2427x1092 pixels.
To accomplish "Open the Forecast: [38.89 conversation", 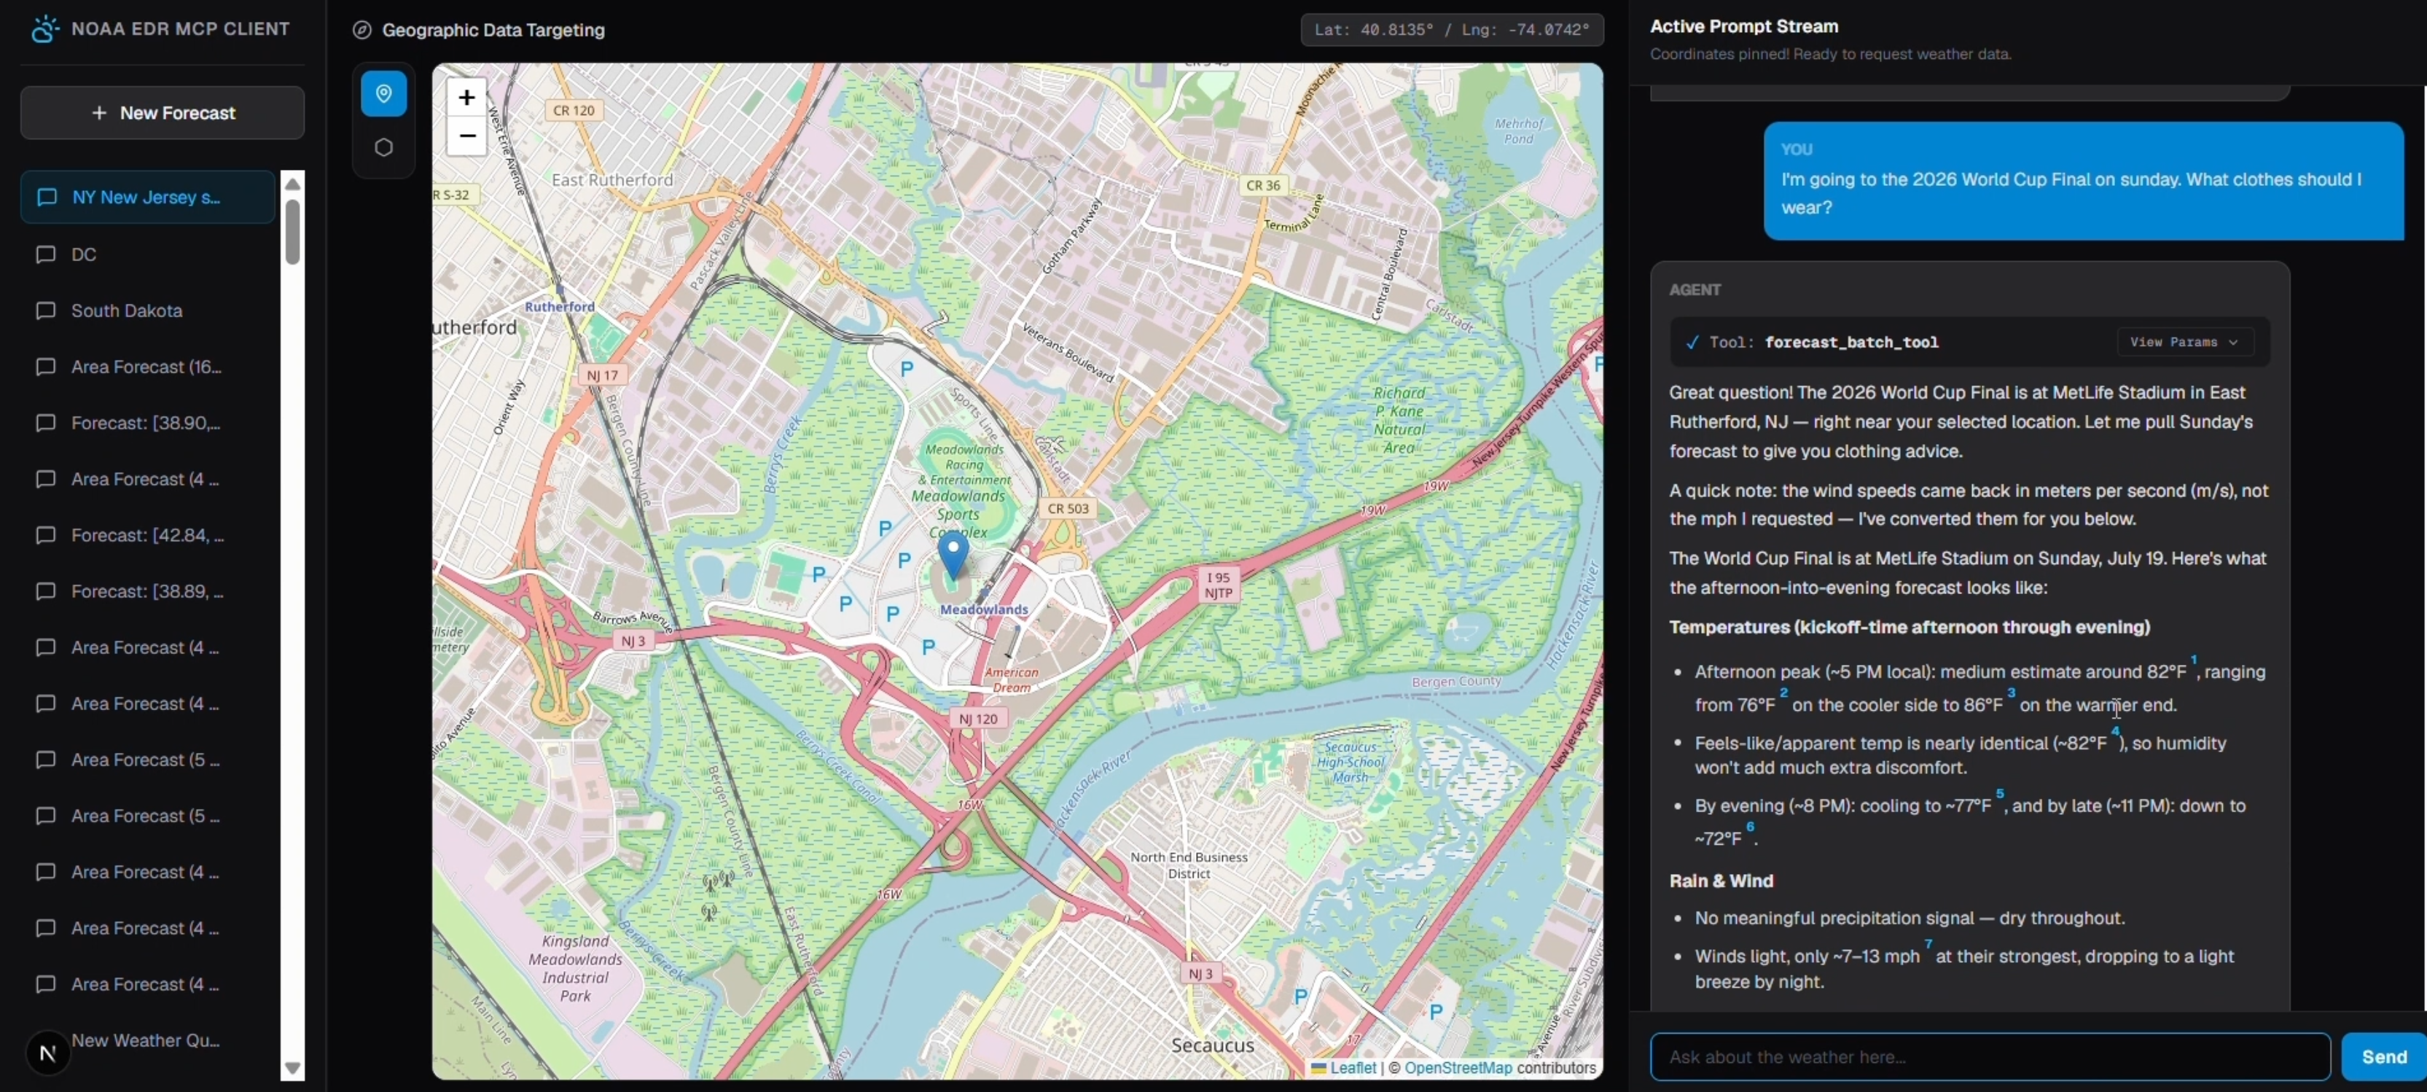I will [148, 592].
